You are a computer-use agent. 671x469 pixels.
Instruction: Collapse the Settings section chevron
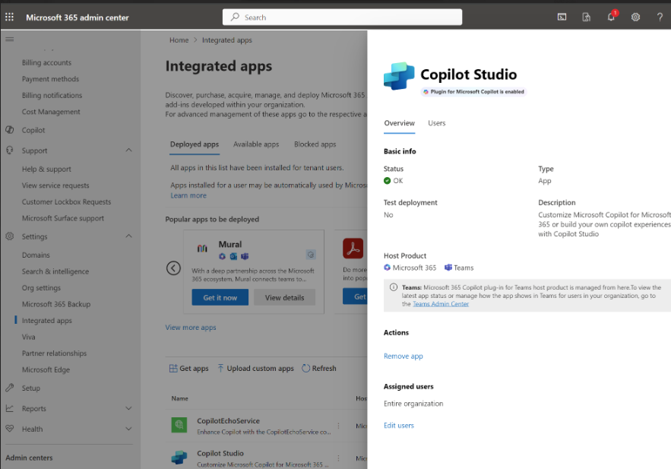pos(129,236)
